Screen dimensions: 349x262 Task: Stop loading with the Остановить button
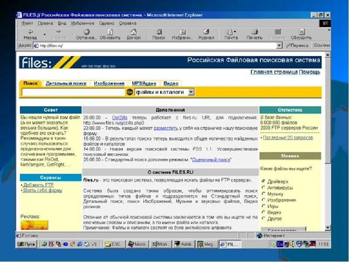pos(86,34)
